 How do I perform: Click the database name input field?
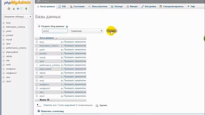(x=55, y=31)
